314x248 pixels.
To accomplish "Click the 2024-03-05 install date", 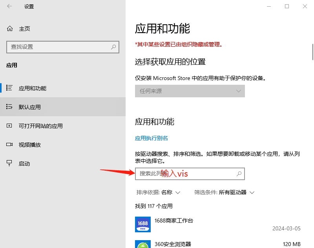I will (x=287, y=228).
